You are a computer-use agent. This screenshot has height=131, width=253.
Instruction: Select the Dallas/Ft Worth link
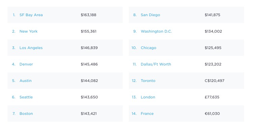[x=156, y=64]
